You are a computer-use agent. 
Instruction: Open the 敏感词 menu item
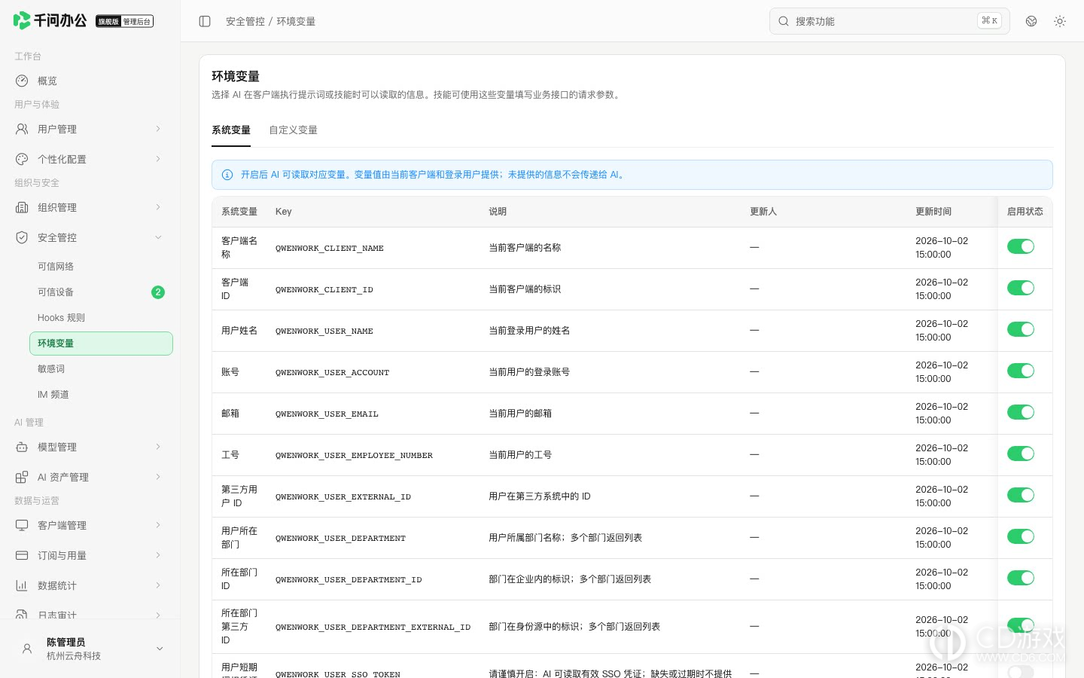(x=101, y=369)
